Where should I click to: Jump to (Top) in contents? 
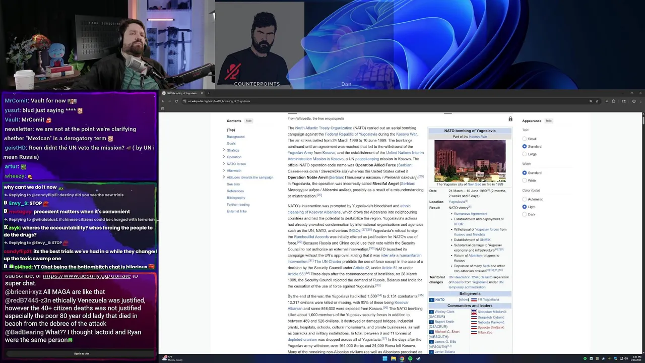tap(231, 130)
